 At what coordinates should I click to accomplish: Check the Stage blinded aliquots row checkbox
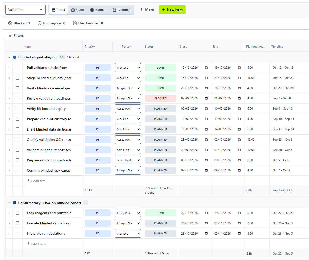coord(18,78)
